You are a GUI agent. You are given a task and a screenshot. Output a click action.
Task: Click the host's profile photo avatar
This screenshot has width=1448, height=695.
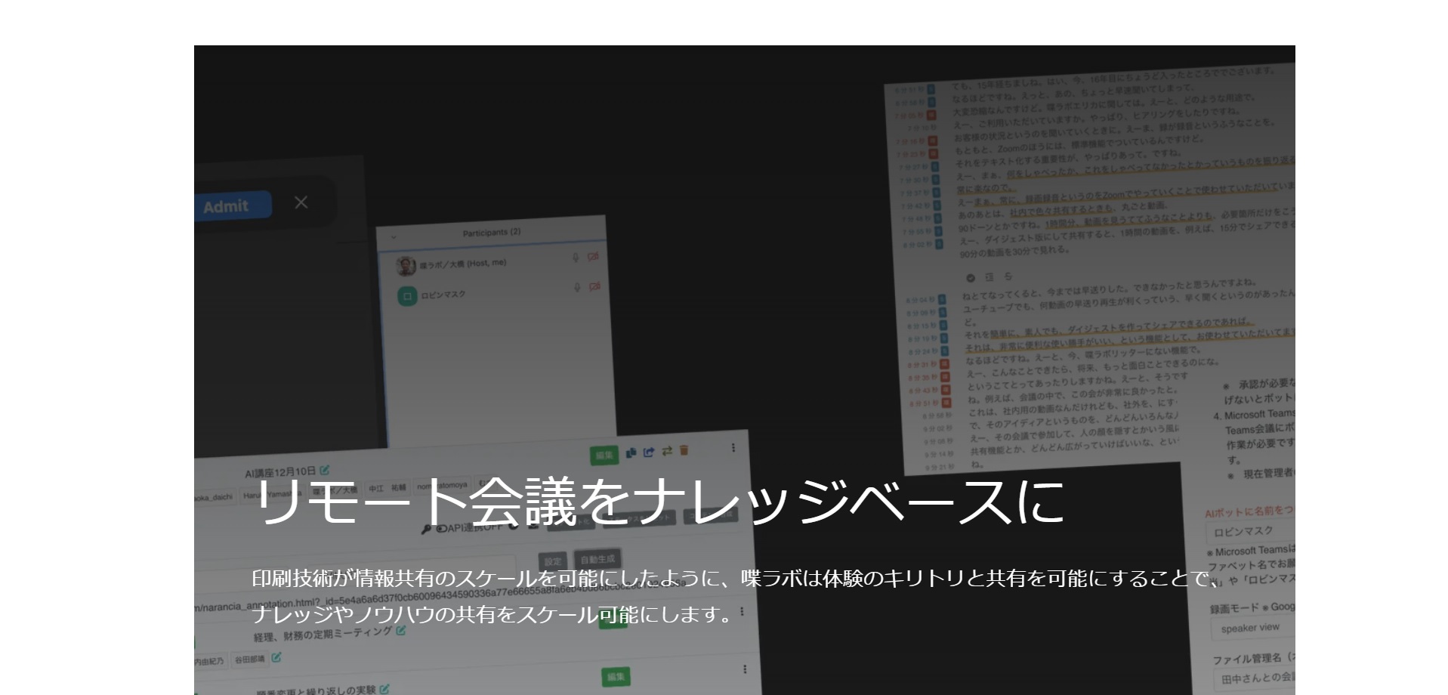pyautogui.click(x=406, y=266)
